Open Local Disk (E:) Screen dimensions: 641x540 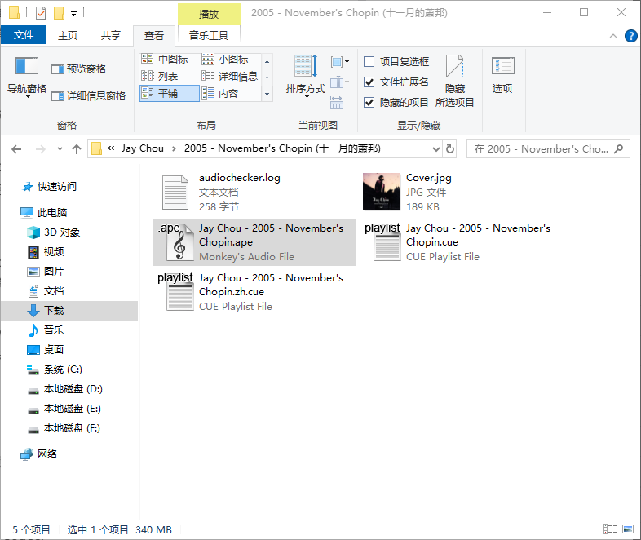click(x=64, y=409)
